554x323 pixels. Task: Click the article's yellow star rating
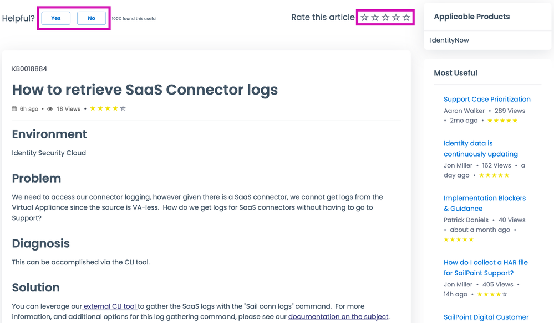tap(108, 108)
